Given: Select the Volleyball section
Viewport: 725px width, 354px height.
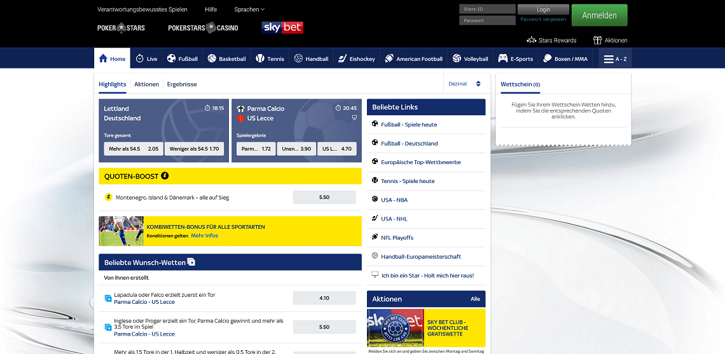Looking at the screenshot, I should (x=470, y=58).
